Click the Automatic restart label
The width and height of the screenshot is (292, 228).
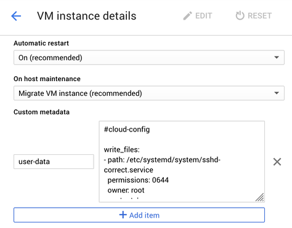[x=41, y=43]
